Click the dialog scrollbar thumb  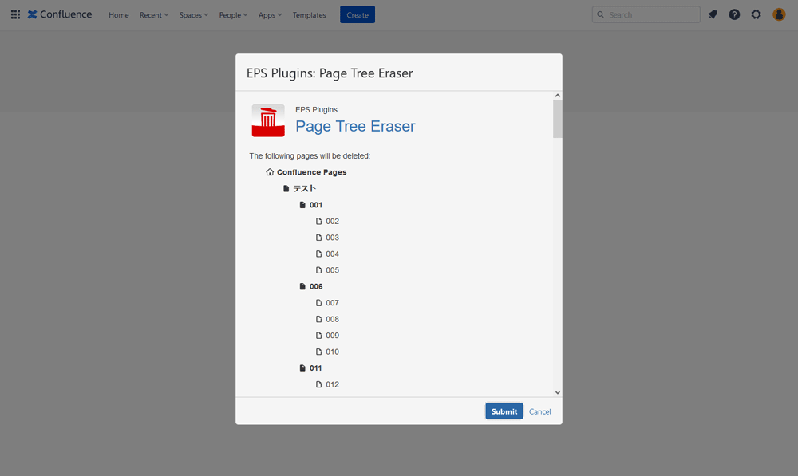(x=558, y=119)
